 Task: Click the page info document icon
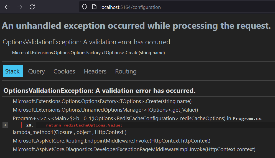(94, 7)
